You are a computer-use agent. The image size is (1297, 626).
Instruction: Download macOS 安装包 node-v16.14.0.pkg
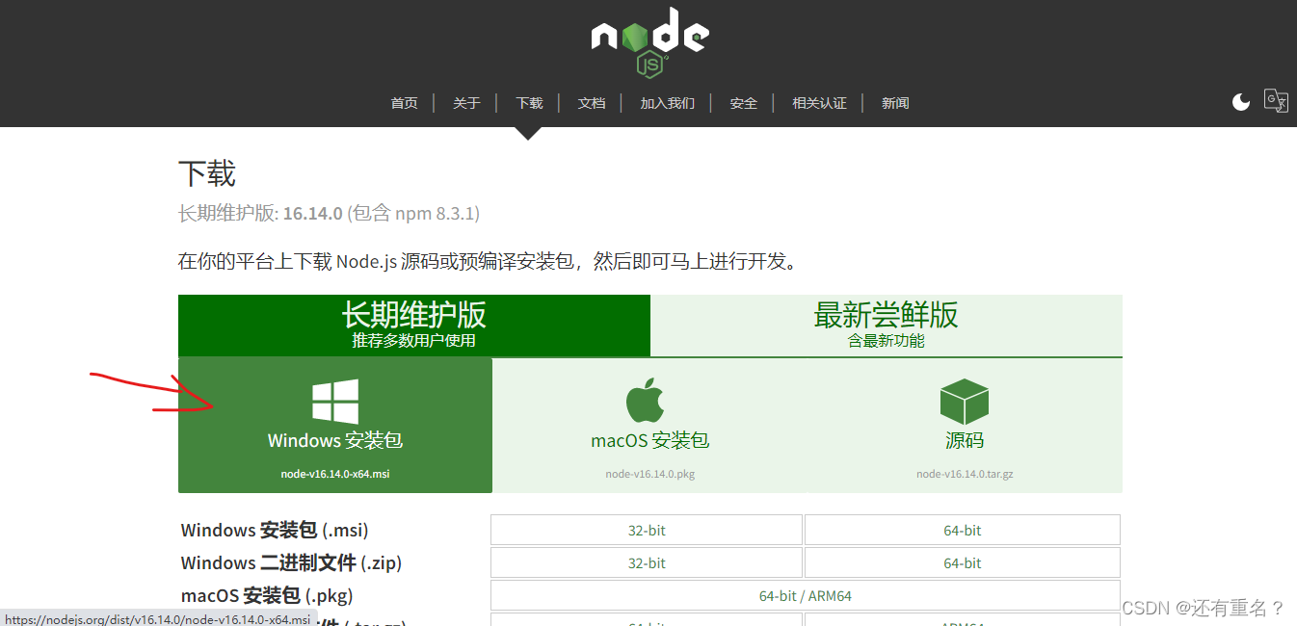coord(650,426)
